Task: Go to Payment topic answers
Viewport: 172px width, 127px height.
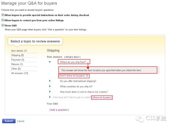Action: click(x=18, y=60)
